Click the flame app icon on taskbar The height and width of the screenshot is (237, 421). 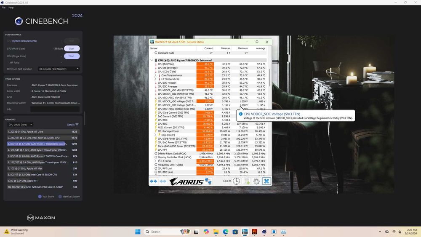[255, 232]
